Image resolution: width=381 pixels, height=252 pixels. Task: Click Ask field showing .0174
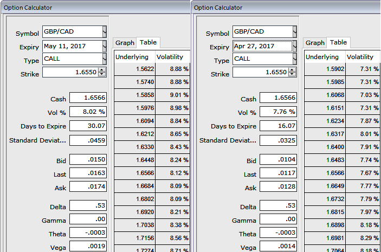point(88,186)
